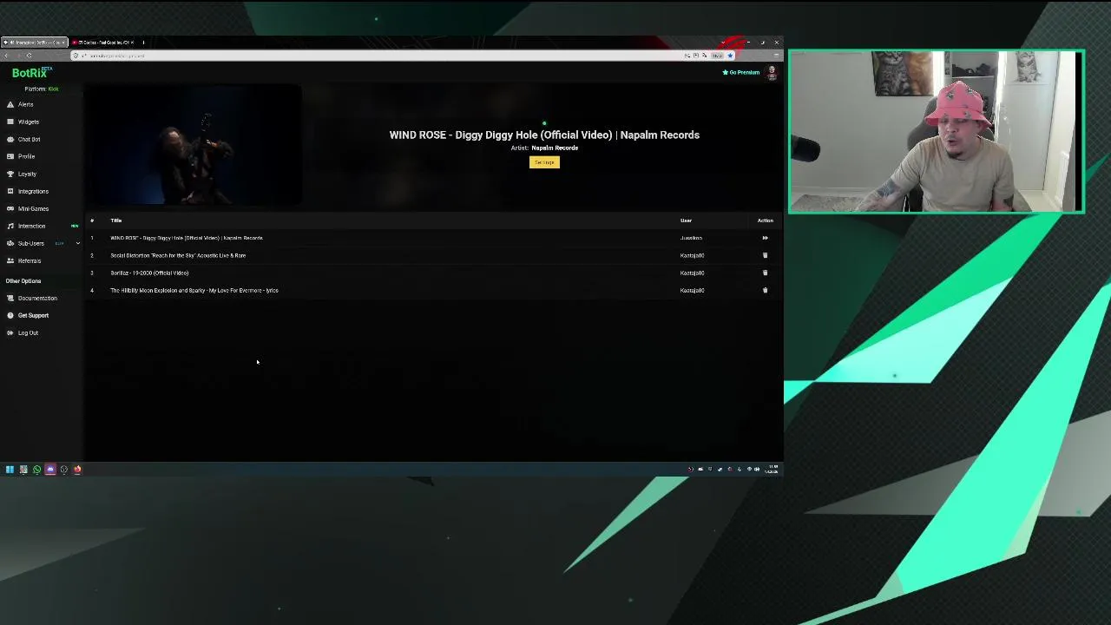This screenshot has width=1111, height=625.
Task: Select row 'Social Distortion Reach for the Sky'
Action: [x=433, y=255]
